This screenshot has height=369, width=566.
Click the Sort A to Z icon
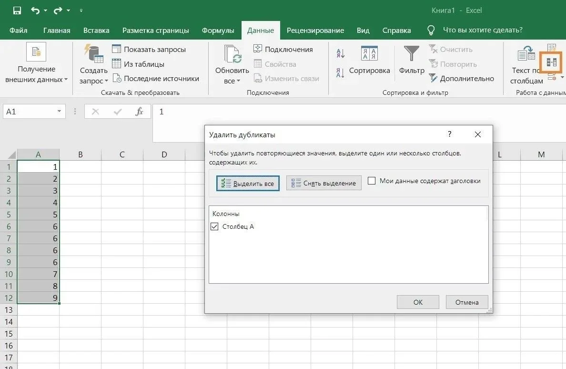[x=340, y=53]
